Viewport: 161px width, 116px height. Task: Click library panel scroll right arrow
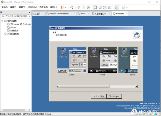tap(29, 110)
